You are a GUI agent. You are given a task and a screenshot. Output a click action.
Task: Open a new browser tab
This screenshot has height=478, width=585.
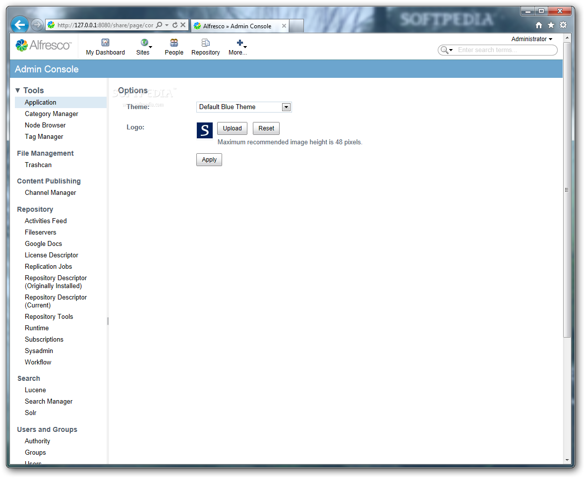point(296,26)
